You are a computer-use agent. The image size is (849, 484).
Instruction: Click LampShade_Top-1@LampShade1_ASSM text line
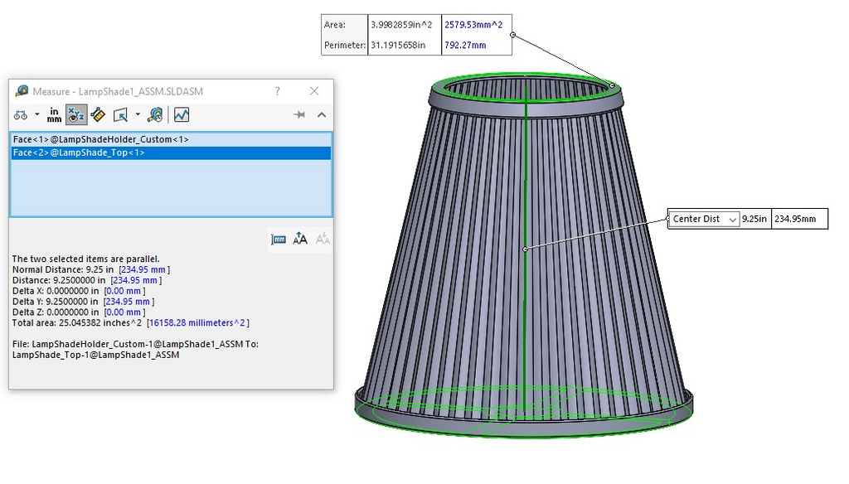point(95,355)
